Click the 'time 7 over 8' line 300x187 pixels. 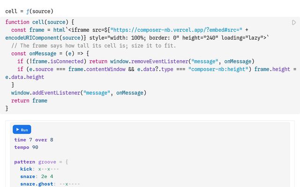coord(34,140)
